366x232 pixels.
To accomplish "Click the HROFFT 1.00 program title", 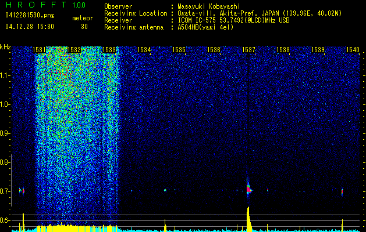I will click(45, 5).
